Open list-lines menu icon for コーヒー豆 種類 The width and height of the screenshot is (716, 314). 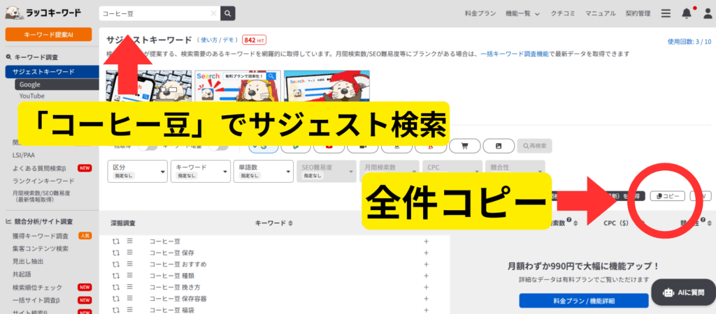click(x=129, y=276)
